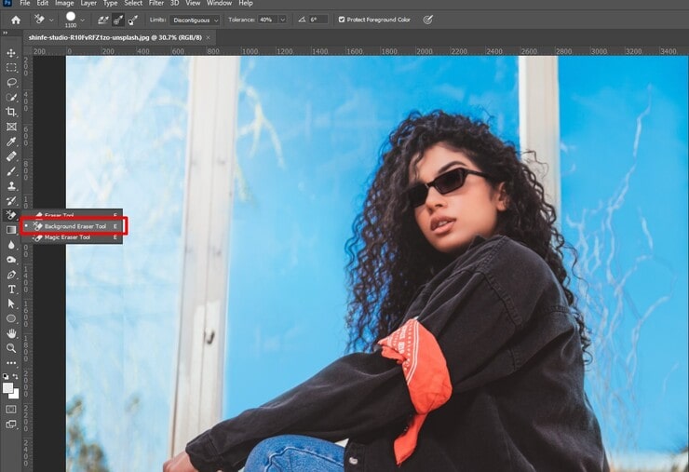Open the 3D menu

[x=174, y=3]
